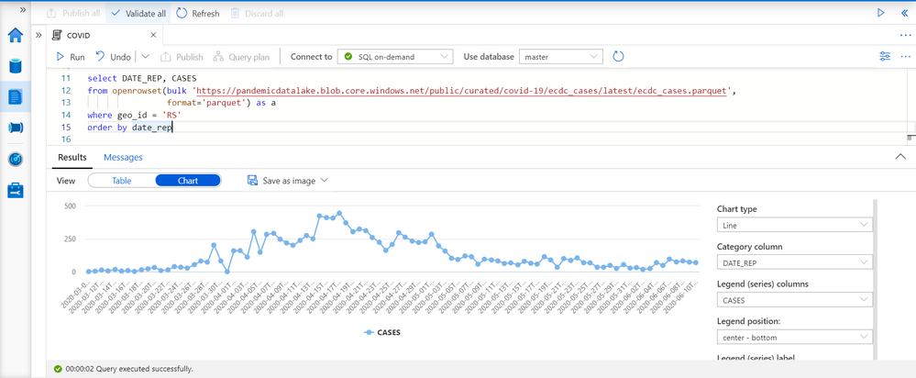Open the Category column DATE_REP dropdown
The height and width of the screenshot is (378, 916).
click(794, 263)
